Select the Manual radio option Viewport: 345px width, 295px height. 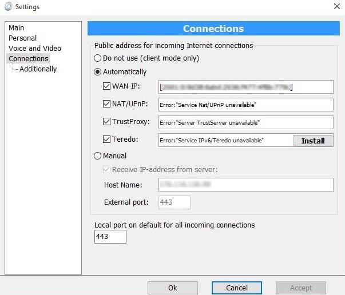(x=97, y=156)
